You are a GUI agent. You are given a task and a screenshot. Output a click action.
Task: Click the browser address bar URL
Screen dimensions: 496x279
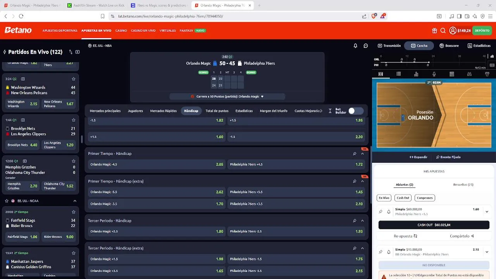(x=170, y=16)
